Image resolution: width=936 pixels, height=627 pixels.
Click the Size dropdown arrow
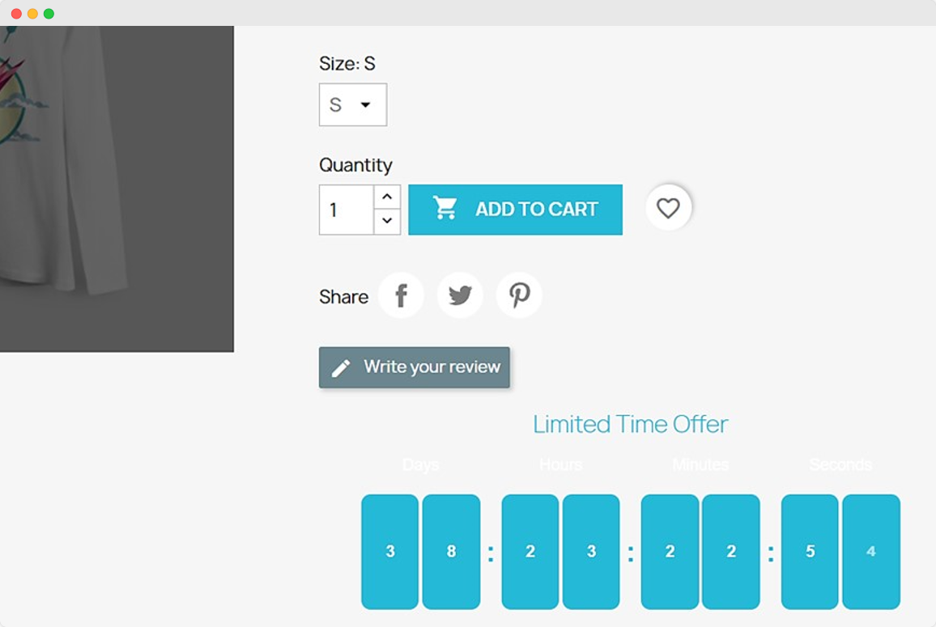click(365, 105)
